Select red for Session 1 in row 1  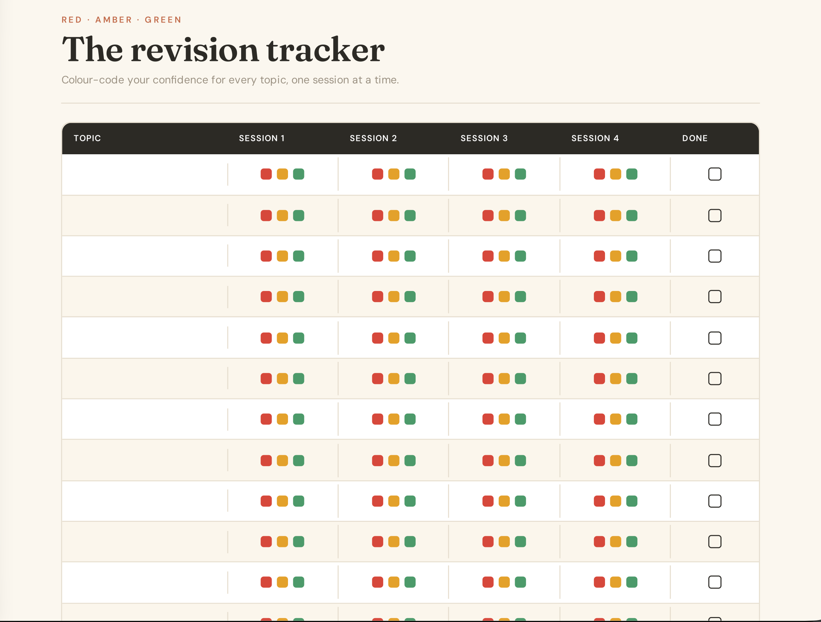tap(266, 174)
